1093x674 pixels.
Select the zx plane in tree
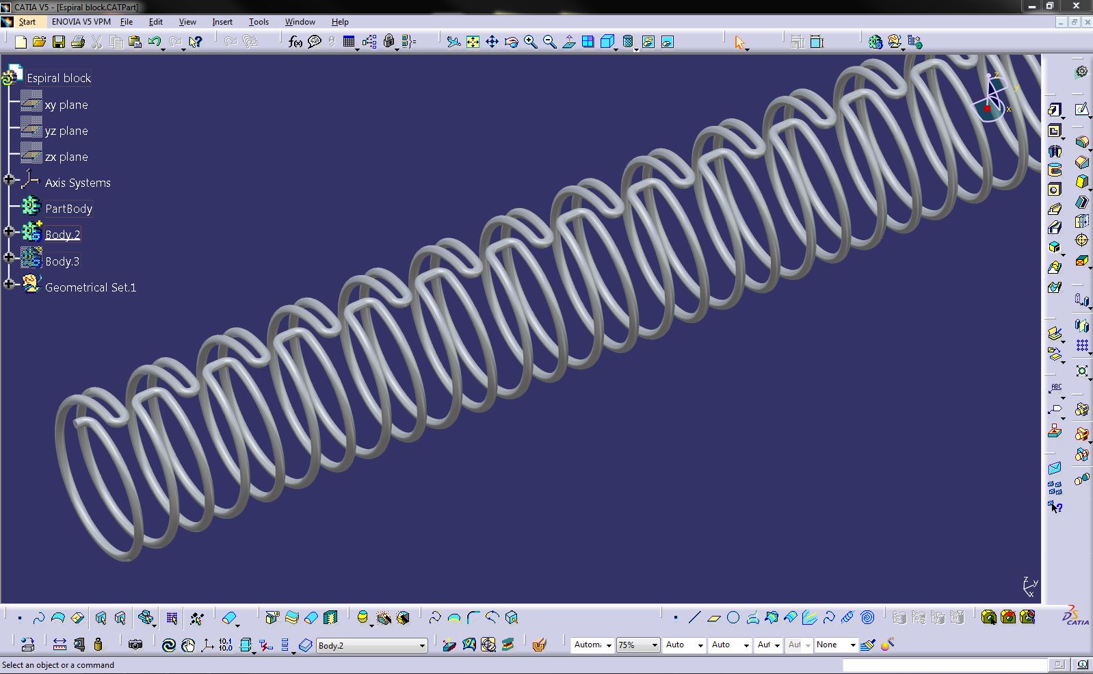point(66,157)
